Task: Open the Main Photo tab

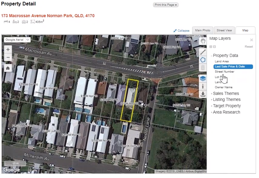Action: (202, 30)
